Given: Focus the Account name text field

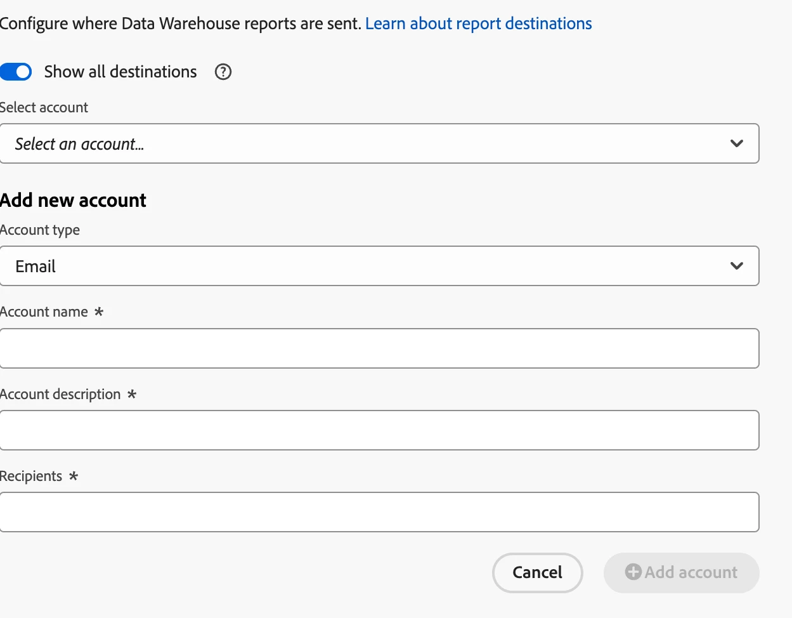Looking at the screenshot, I should pyautogui.click(x=379, y=348).
